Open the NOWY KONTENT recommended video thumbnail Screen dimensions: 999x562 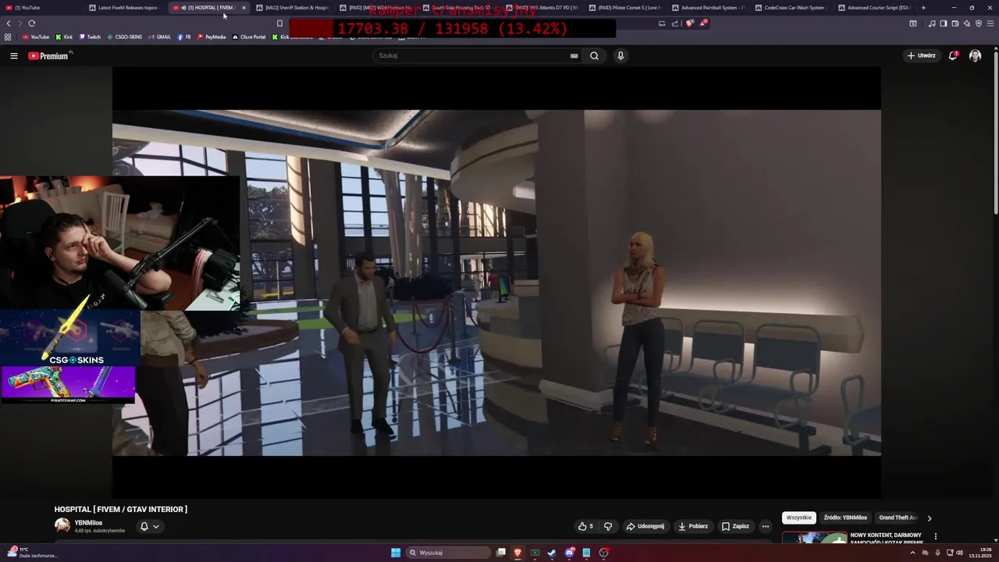click(x=814, y=538)
